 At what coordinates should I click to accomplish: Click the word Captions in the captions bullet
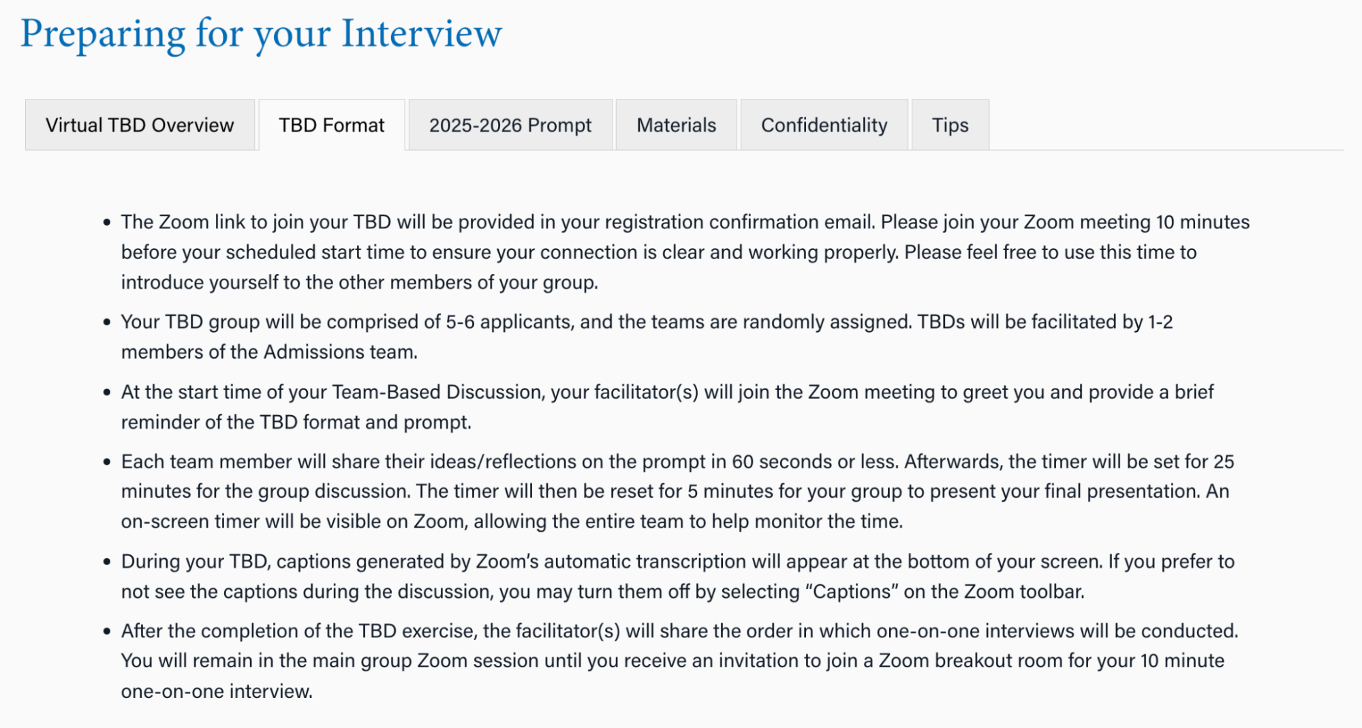852,592
